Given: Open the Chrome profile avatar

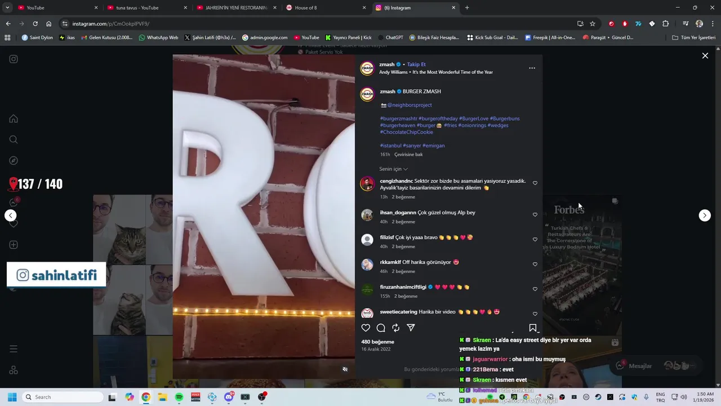Looking at the screenshot, I should pyautogui.click(x=700, y=24).
